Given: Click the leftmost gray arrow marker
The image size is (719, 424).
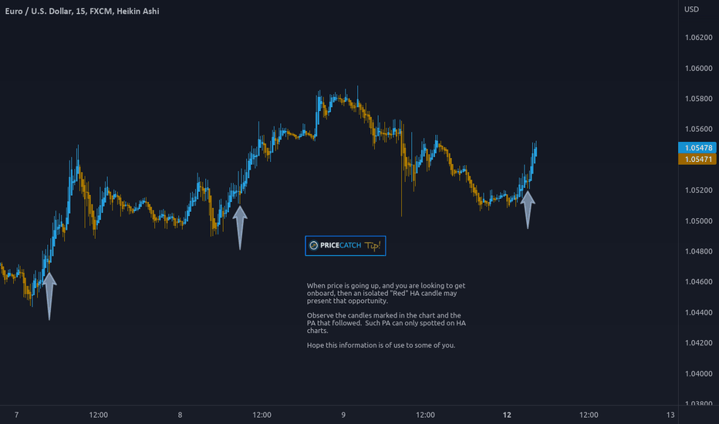Looking at the screenshot, I should [49, 296].
